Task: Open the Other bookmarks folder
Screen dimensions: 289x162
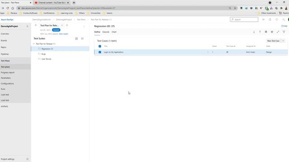Action: tap(267, 13)
